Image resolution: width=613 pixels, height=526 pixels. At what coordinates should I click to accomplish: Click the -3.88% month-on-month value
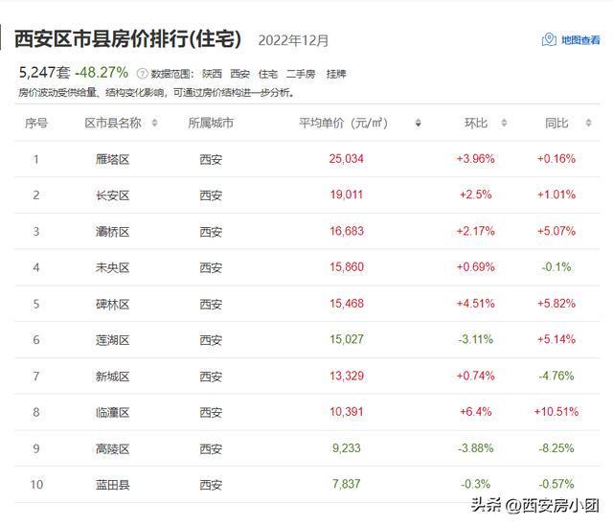pyautogui.click(x=476, y=448)
